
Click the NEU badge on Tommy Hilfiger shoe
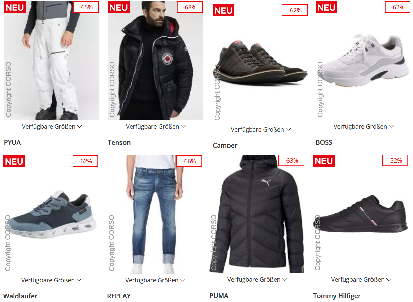[x=324, y=161]
